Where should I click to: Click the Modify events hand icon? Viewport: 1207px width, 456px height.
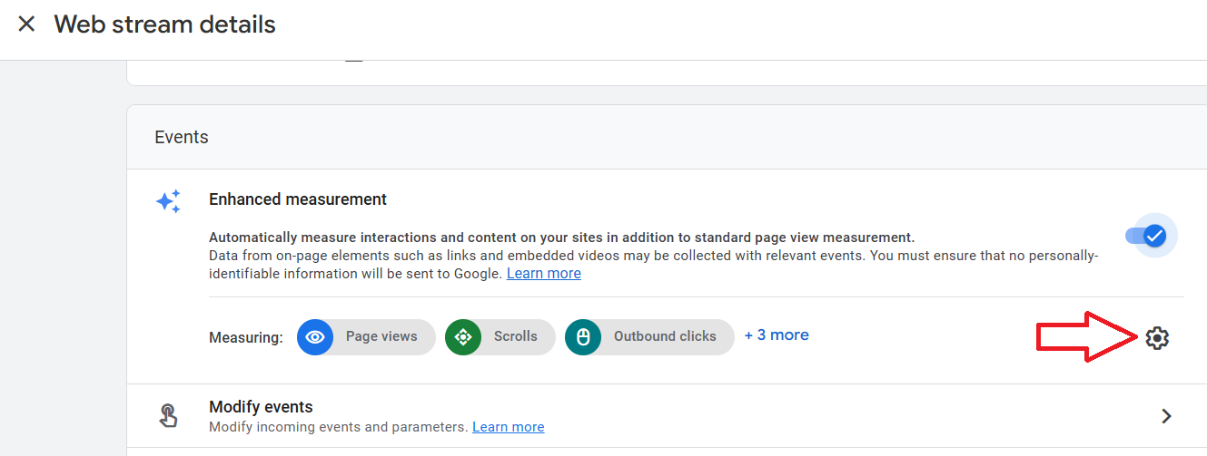(x=168, y=415)
